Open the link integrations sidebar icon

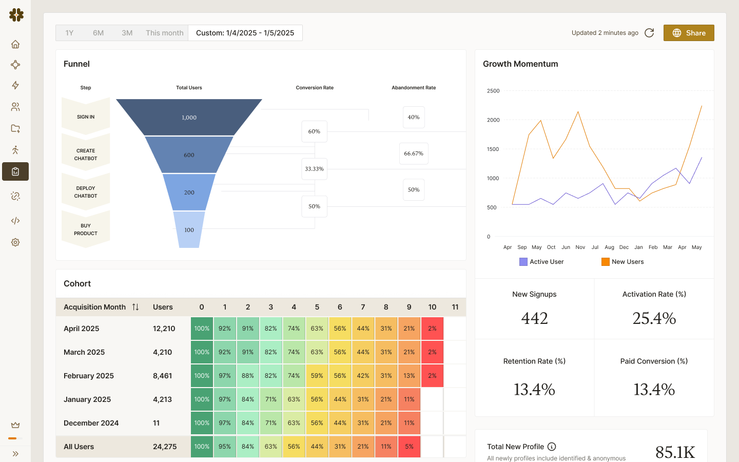(15, 196)
